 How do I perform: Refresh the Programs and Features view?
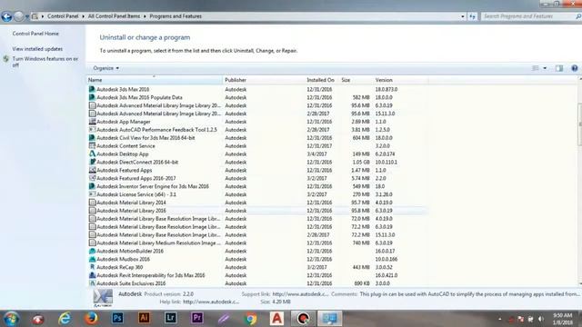click(472, 16)
